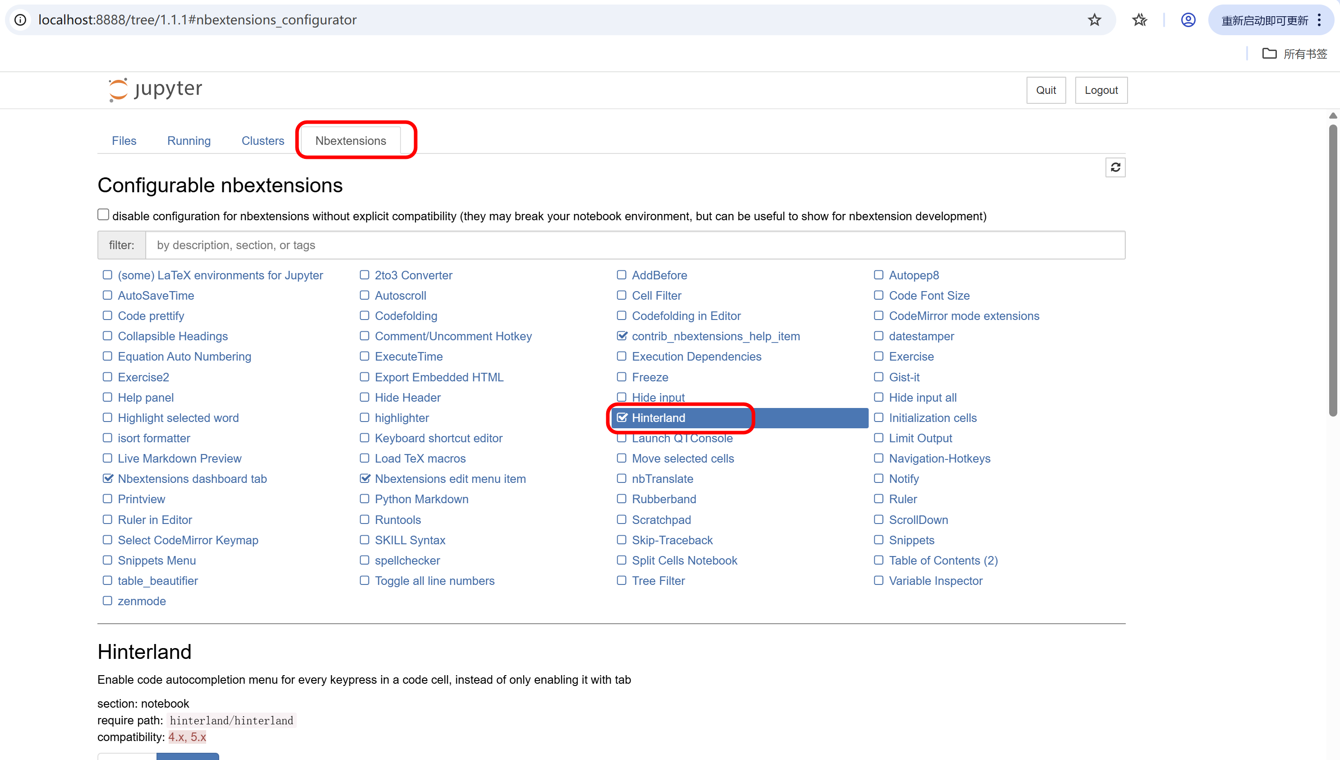Click the Jupyter logo
1340x760 pixels.
point(155,89)
